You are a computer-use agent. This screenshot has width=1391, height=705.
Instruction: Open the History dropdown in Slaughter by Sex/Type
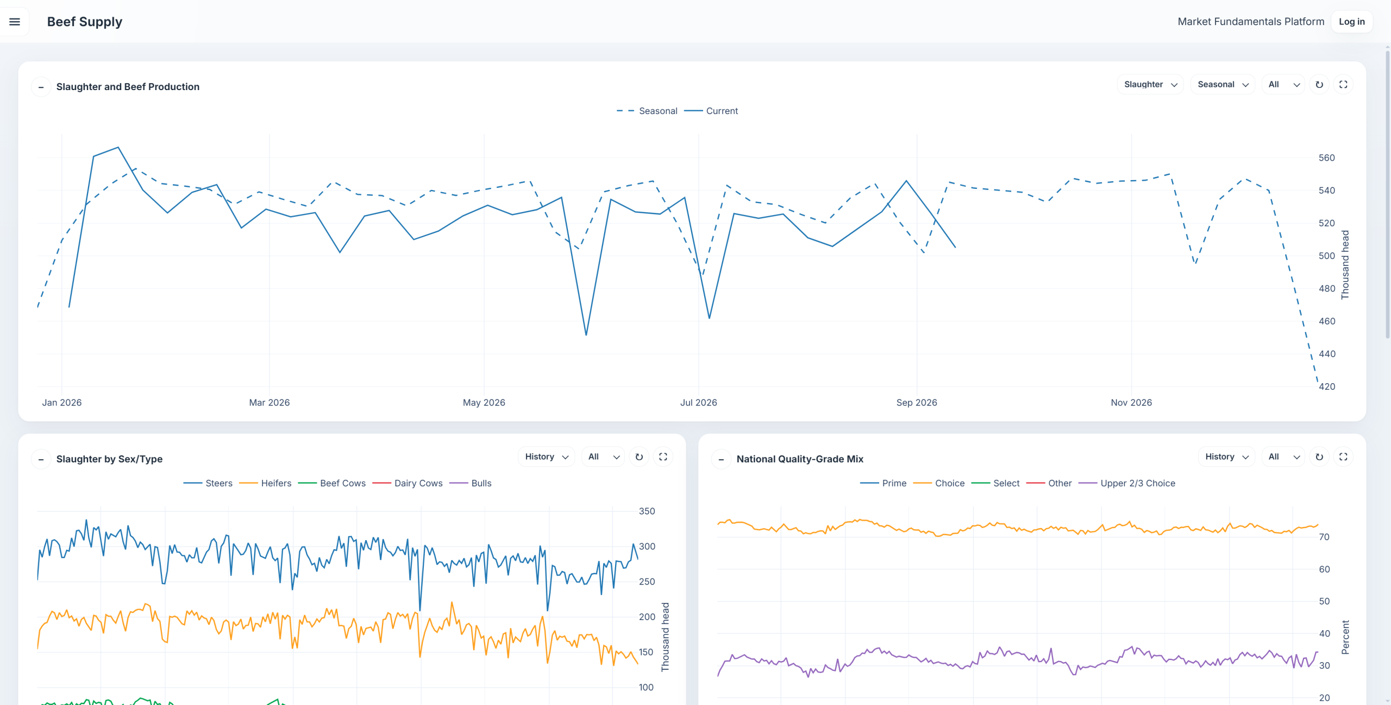tap(547, 457)
